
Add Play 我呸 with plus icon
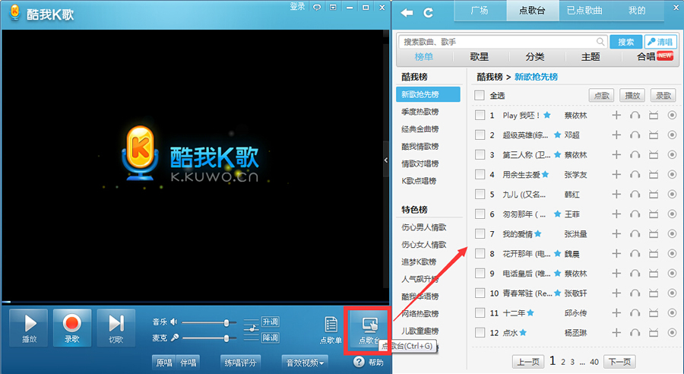616,116
